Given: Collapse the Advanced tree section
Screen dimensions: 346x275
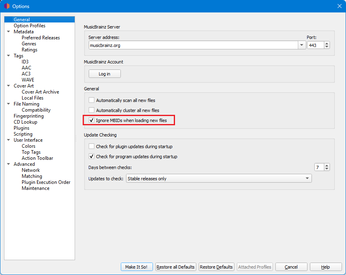Looking at the screenshot, I should [x=9, y=164].
